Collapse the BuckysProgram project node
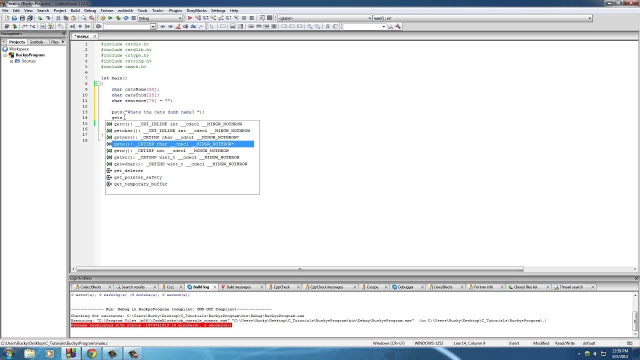The width and height of the screenshot is (640, 360). click(x=5, y=55)
